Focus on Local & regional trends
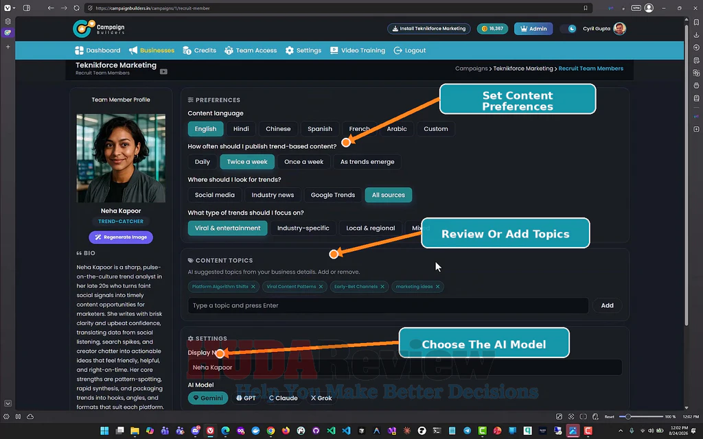This screenshot has width=703, height=439. (x=370, y=228)
